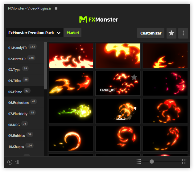Click the FXMonster logo
The image size is (194, 172).
coord(99,19)
